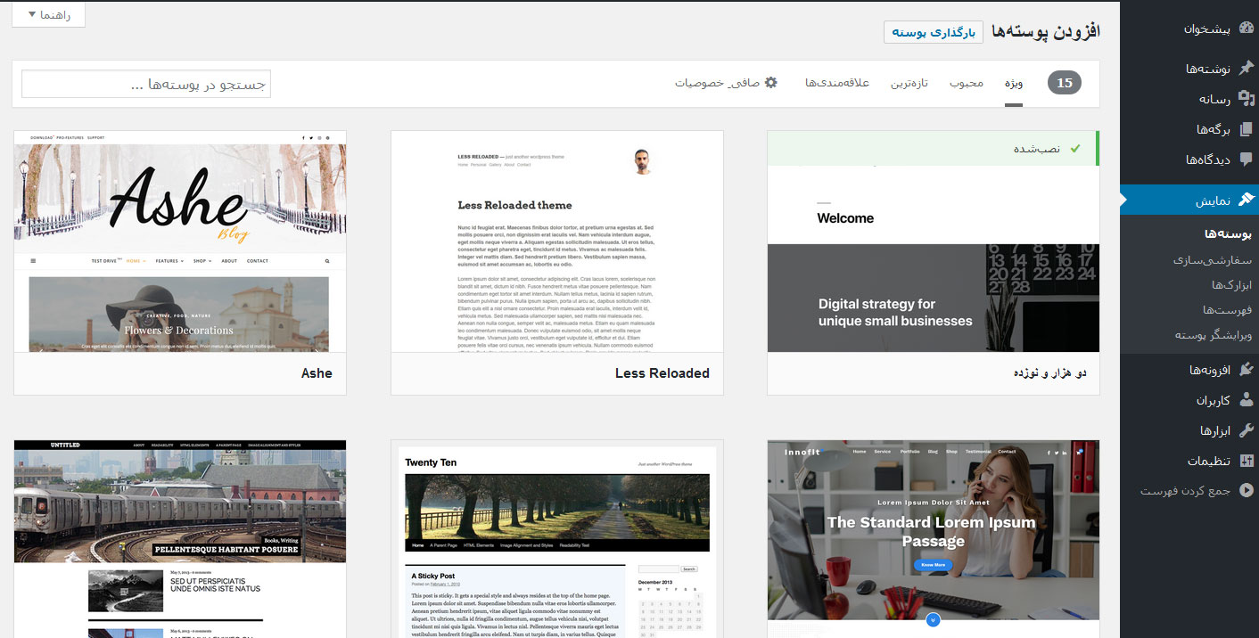The image size is (1259, 638).
Task: Open the Ashe theme thumbnail
Action: (180, 241)
